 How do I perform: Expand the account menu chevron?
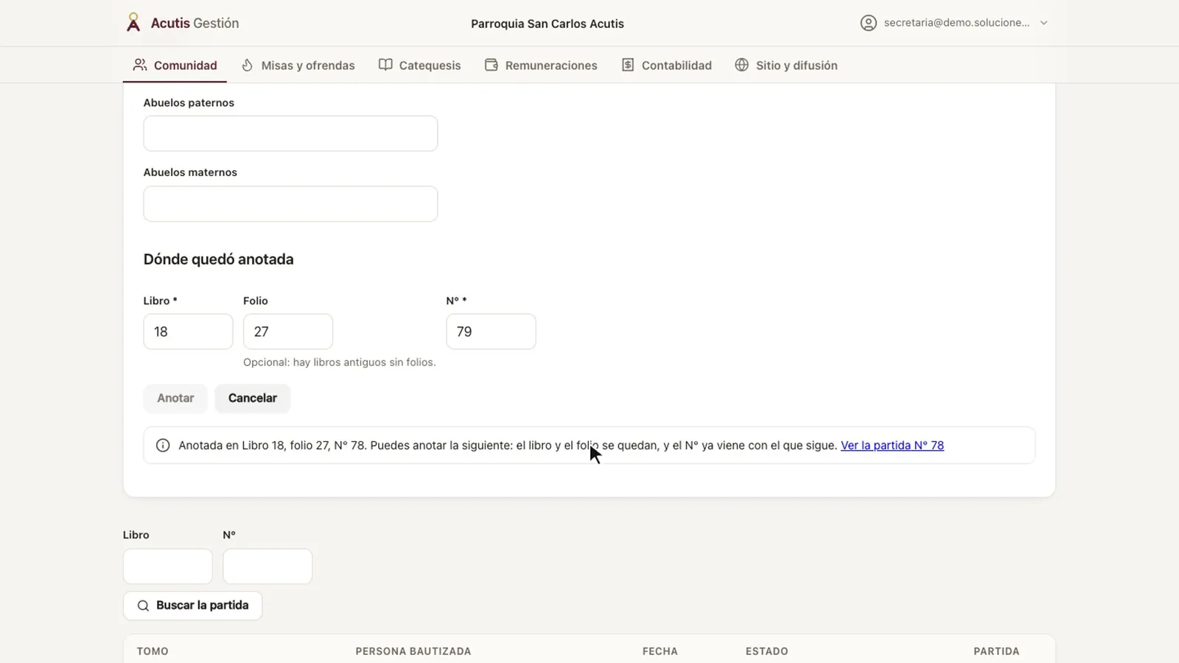[1043, 23]
